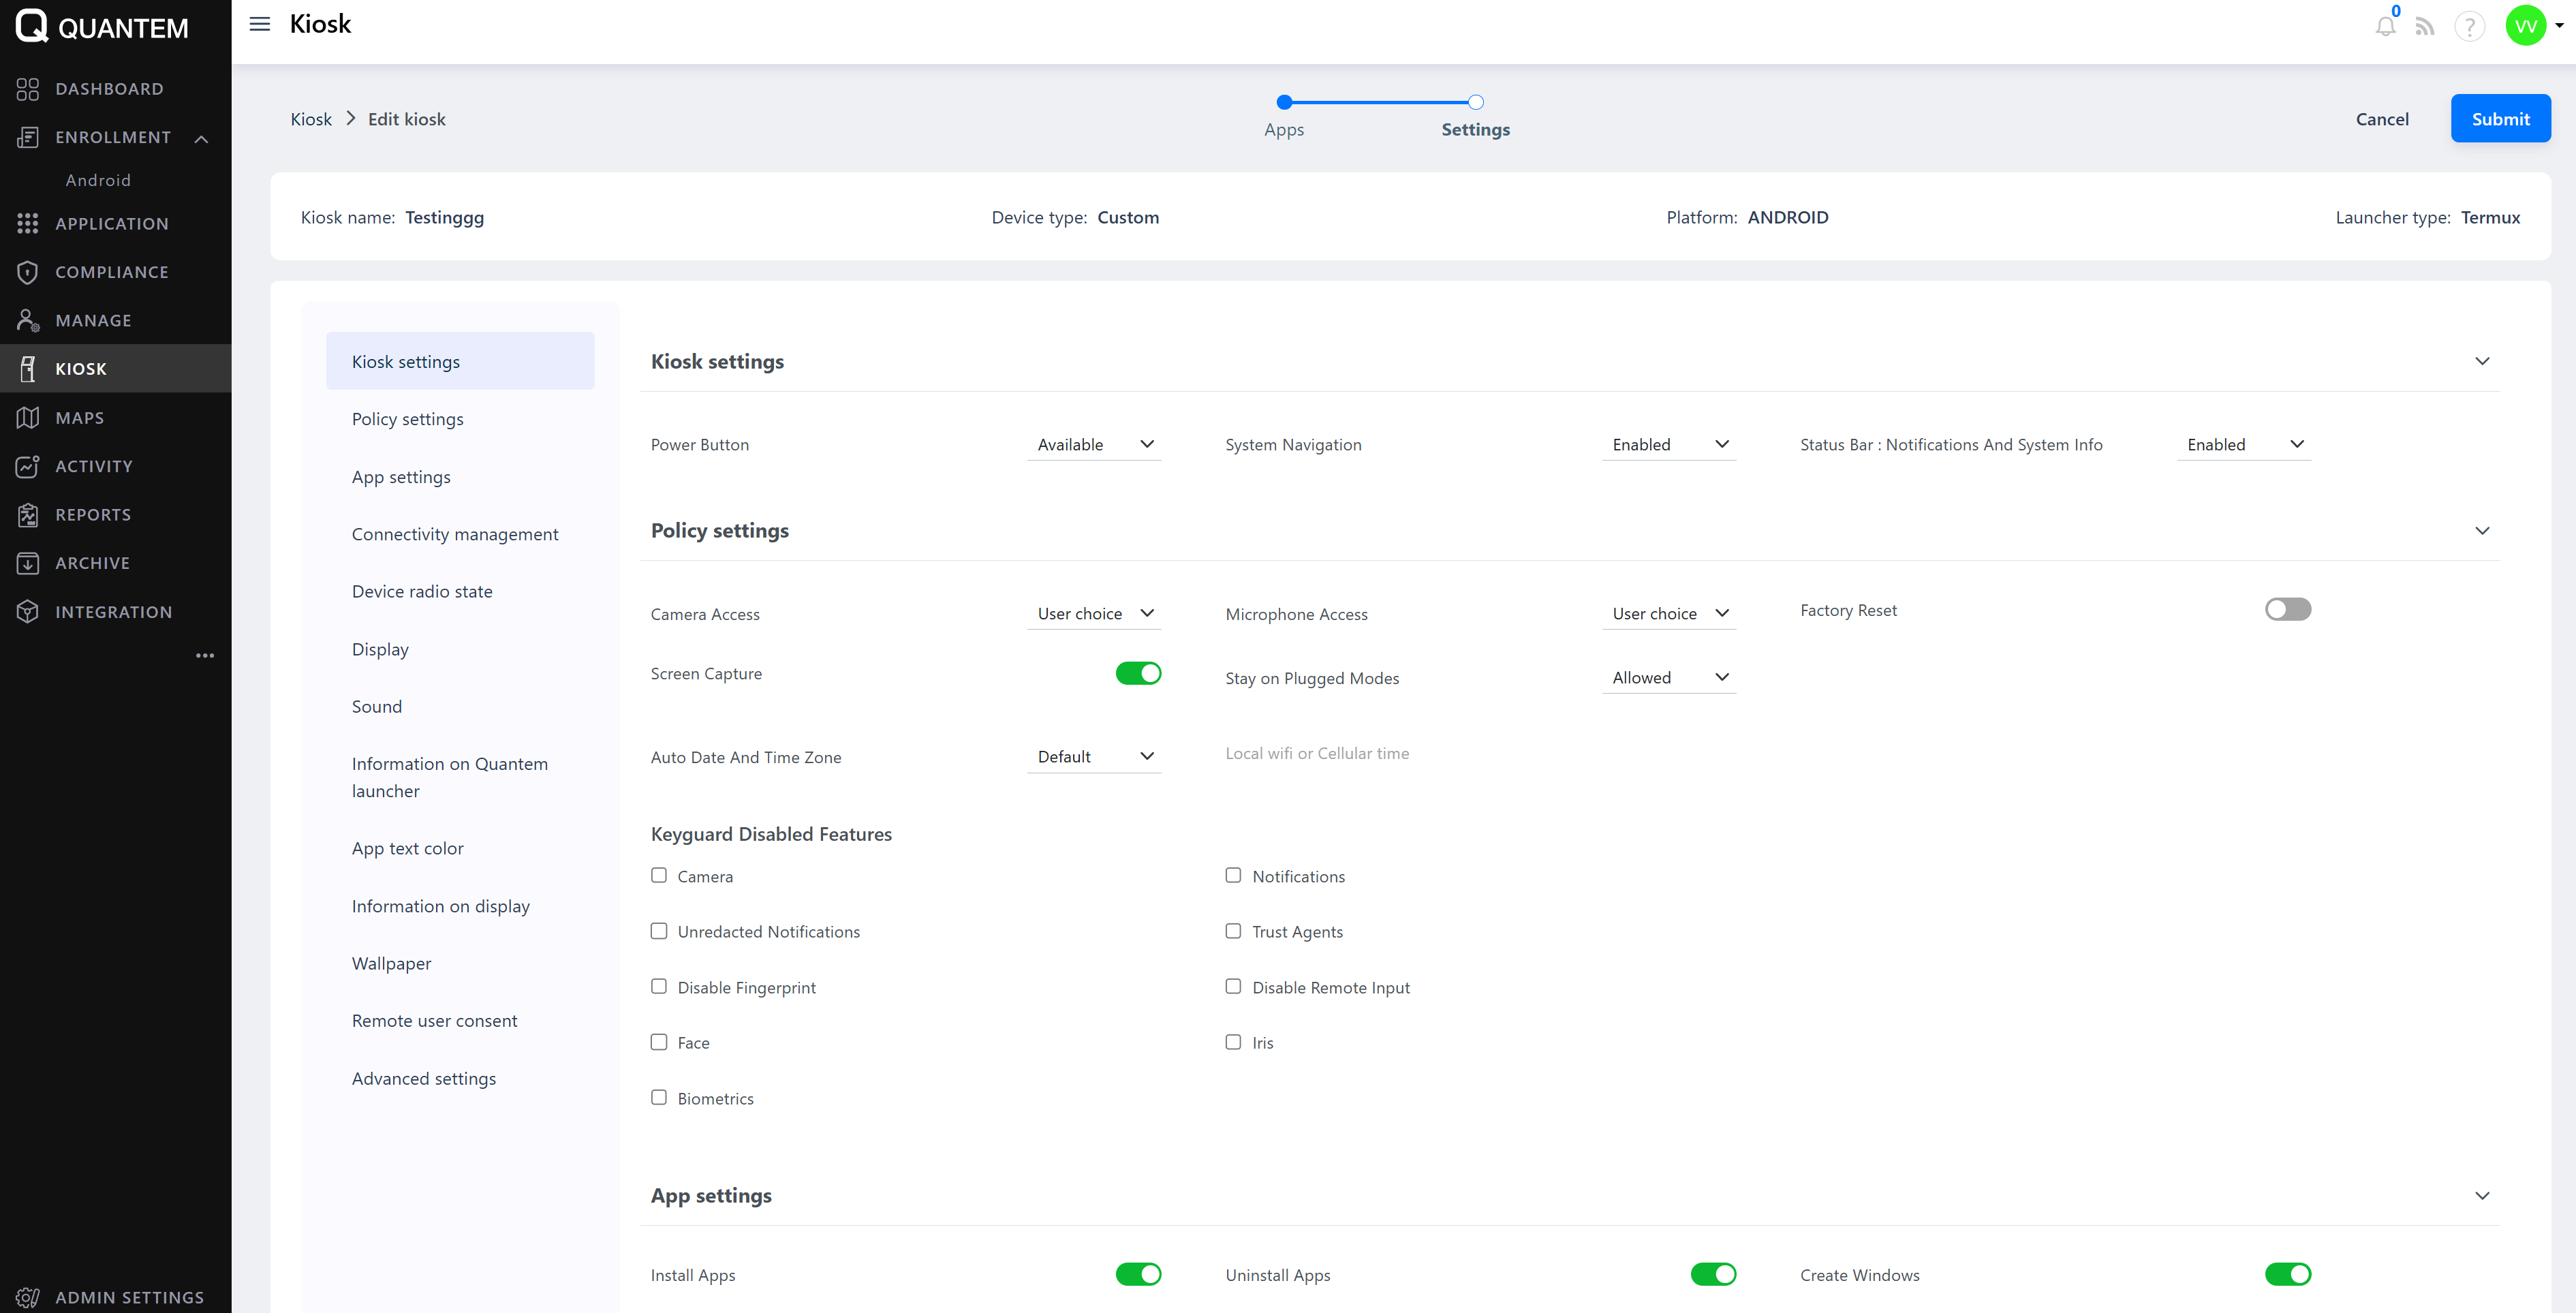Click the Kiosk breadcrumb link
This screenshot has width=2576, height=1313.
pos(311,119)
